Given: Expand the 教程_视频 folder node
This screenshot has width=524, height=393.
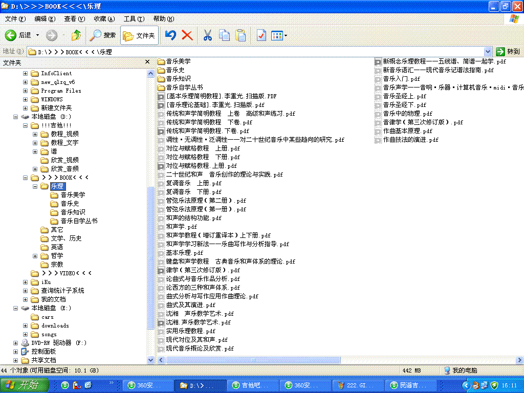Looking at the screenshot, I should [35, 134].
